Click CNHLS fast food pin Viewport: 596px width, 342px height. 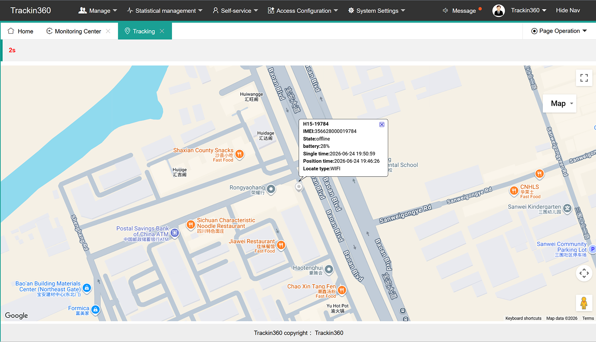514,191
